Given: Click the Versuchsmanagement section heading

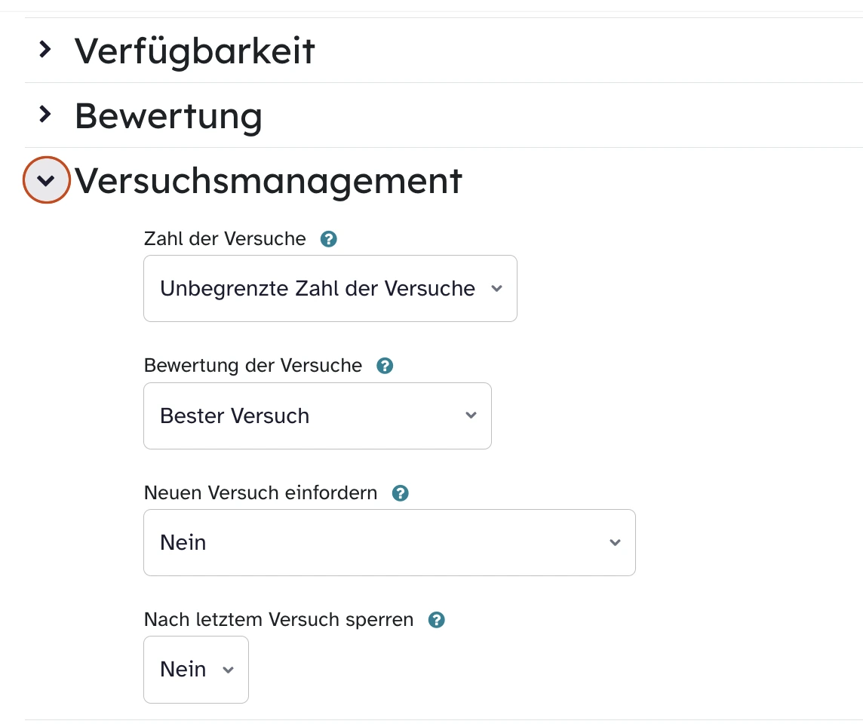Looking at the screenshot, I should [x=268, y=181].
